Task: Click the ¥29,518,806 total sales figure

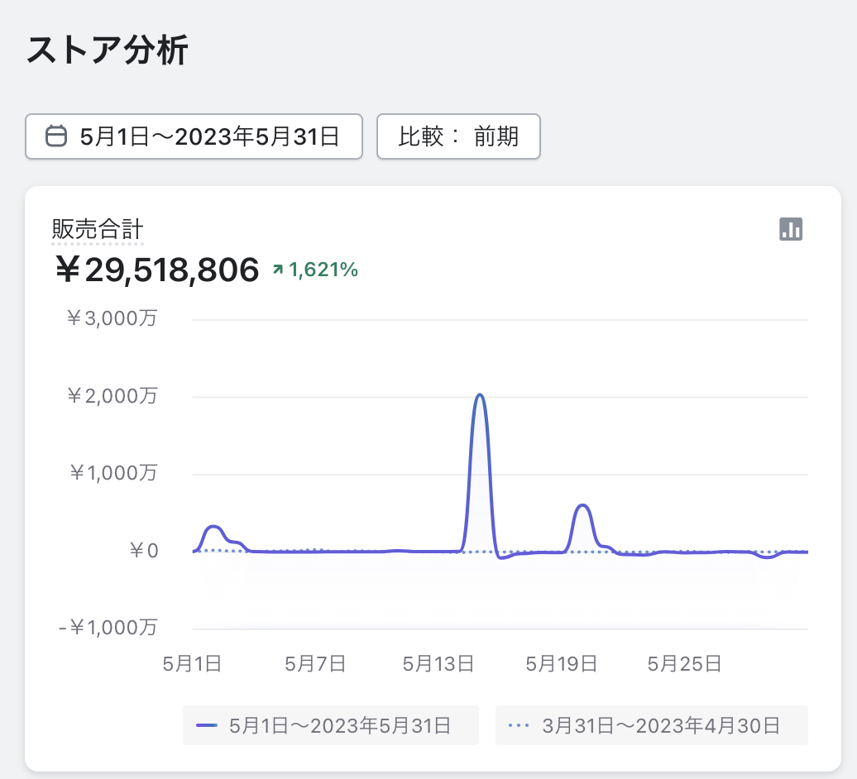Action: click(156, 270)
